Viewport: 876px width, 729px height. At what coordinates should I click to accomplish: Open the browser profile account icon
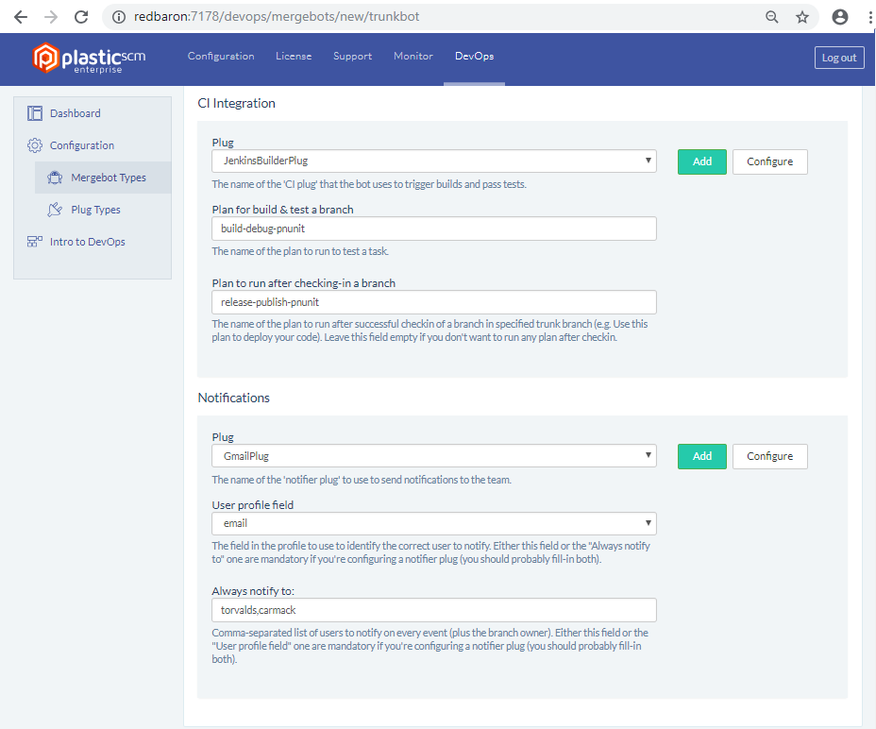click(x=840, y=17)
